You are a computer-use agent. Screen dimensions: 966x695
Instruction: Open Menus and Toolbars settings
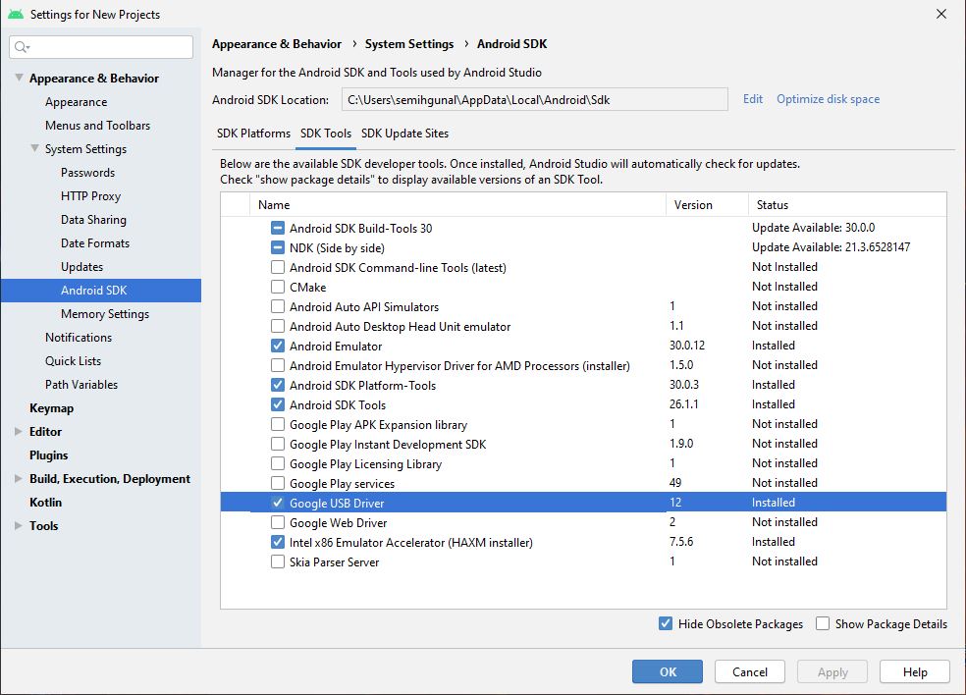coord(97,125)
